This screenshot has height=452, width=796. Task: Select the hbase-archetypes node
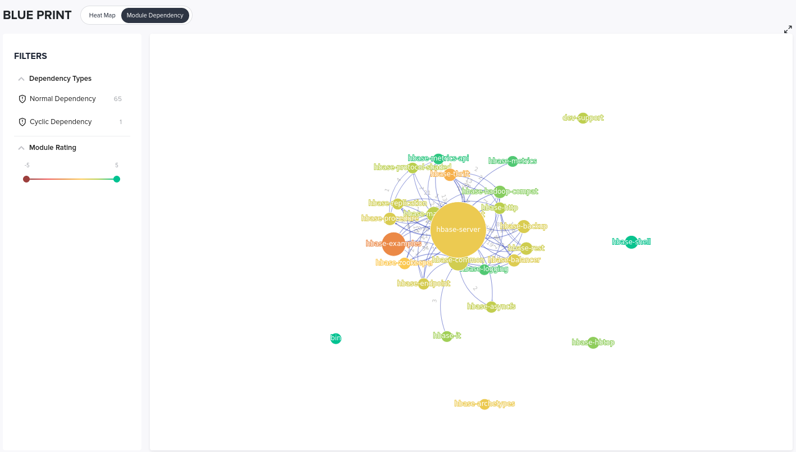(484, 404)
